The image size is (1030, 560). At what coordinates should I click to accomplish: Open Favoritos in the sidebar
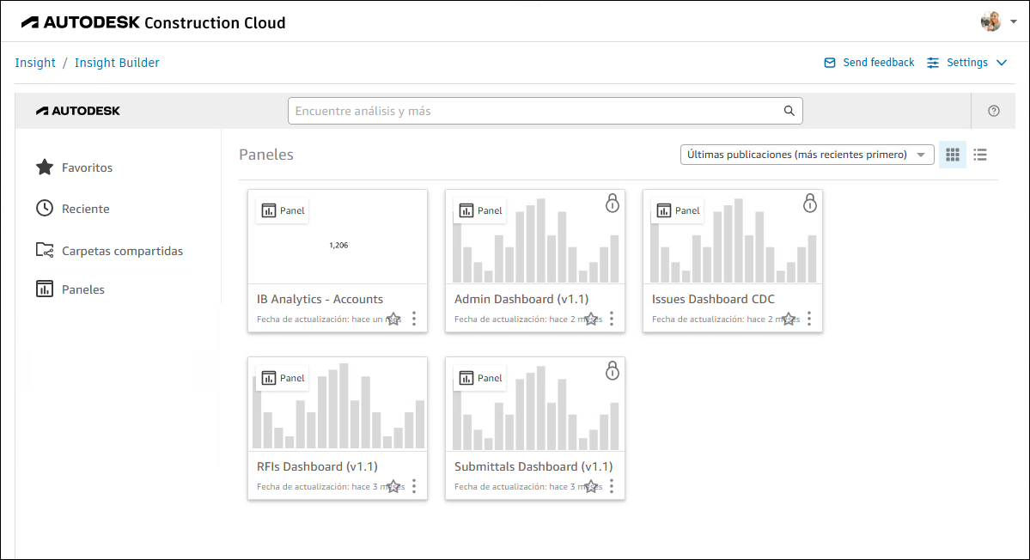pos(87,167)
